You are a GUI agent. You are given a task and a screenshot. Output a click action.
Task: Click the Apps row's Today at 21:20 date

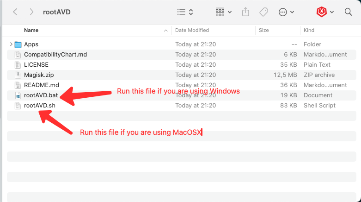196,44
